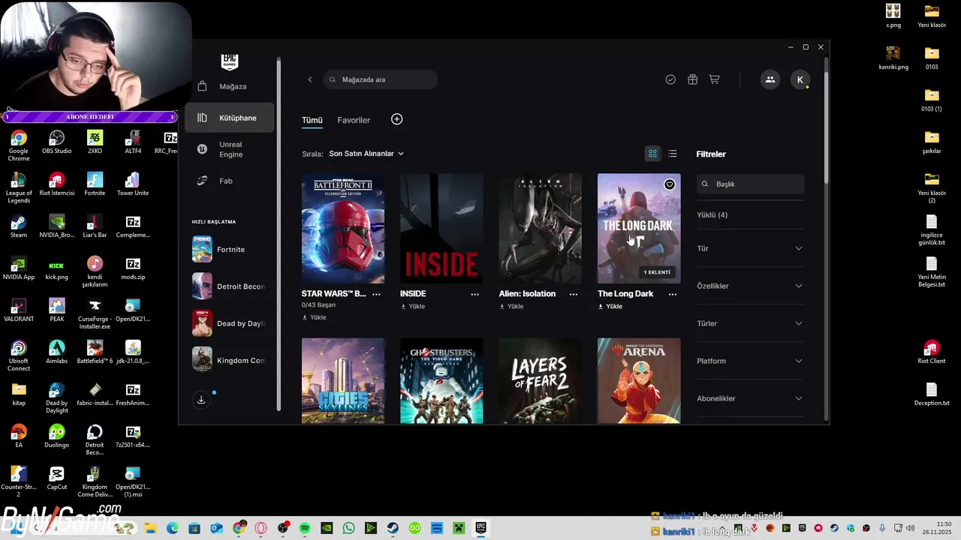Open Cities Skylines cover

(x=343, y=380)
